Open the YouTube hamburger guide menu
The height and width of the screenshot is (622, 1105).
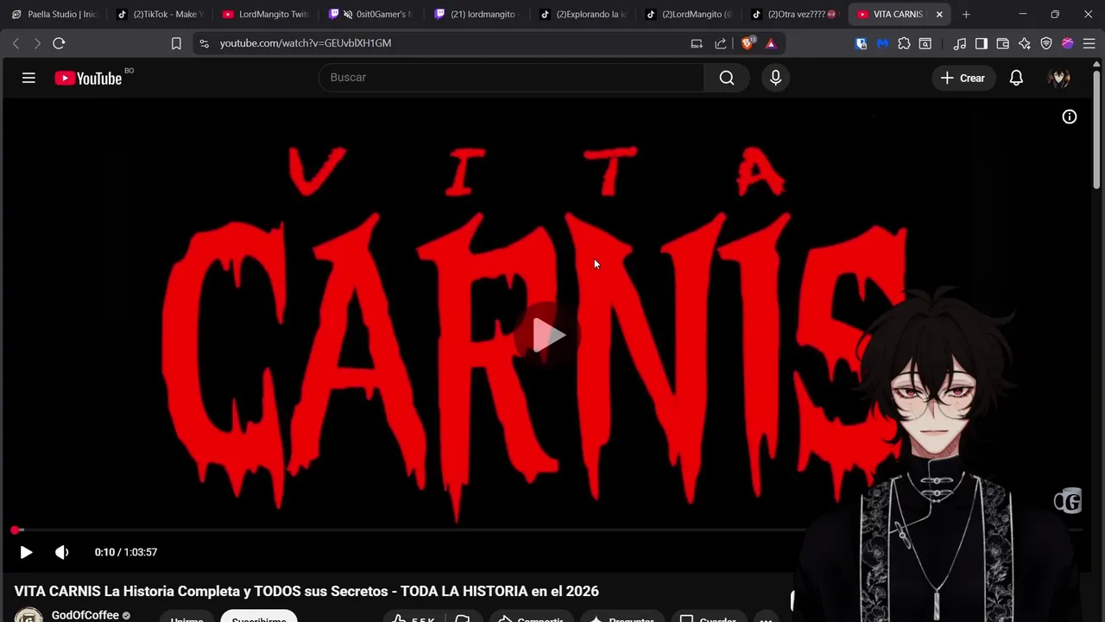tap(28, 78)
